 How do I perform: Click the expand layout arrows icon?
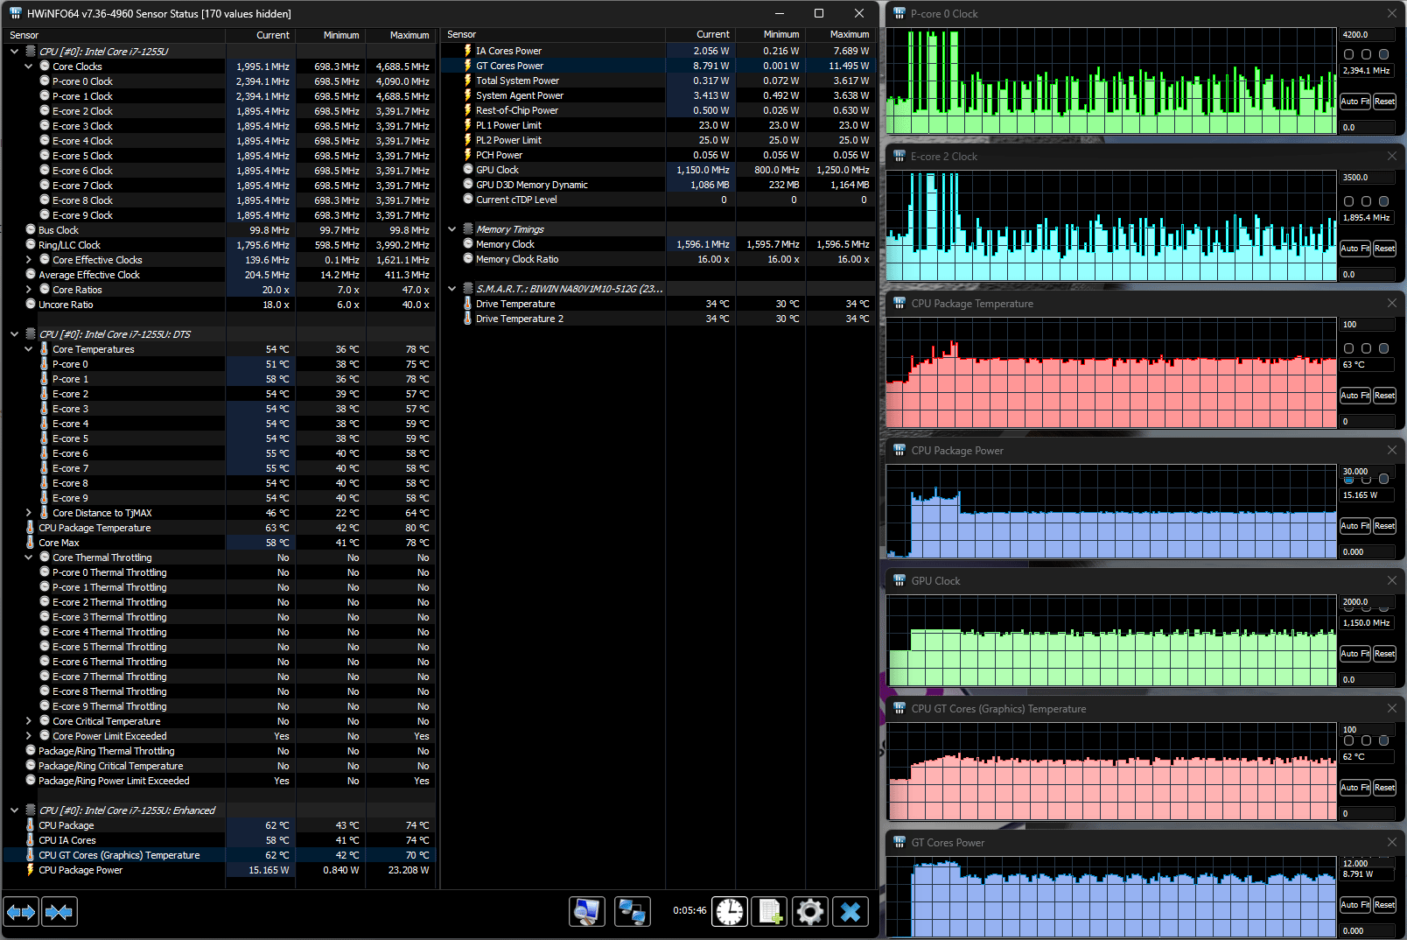pyautogui.click(x=21, y=912)
